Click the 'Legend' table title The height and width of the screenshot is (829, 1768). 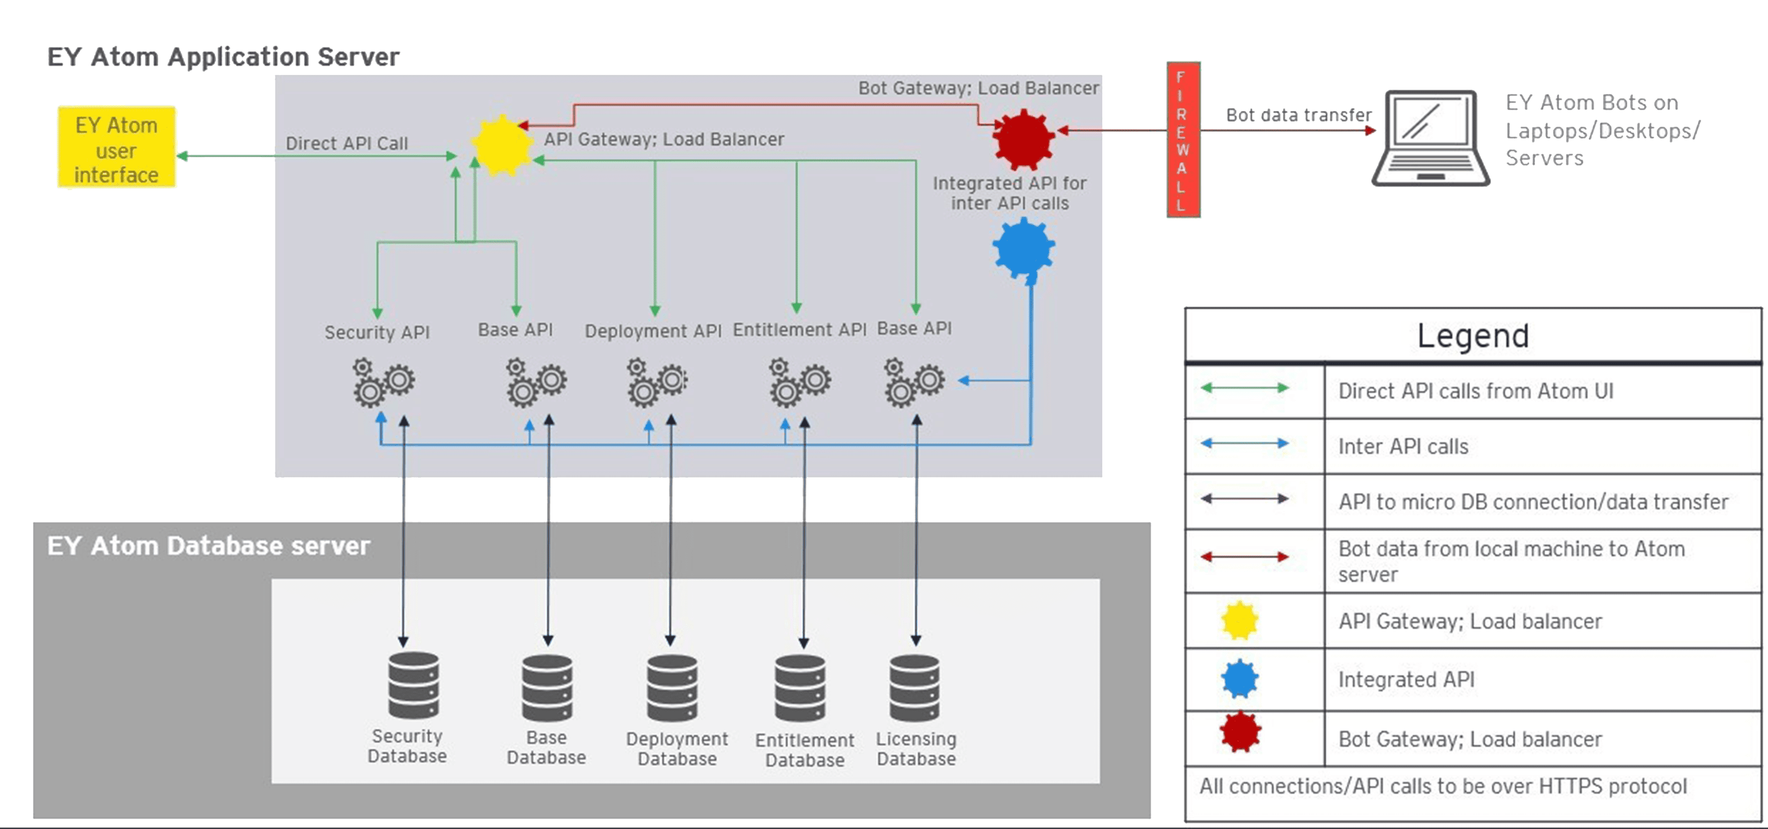coord(1473,336)
